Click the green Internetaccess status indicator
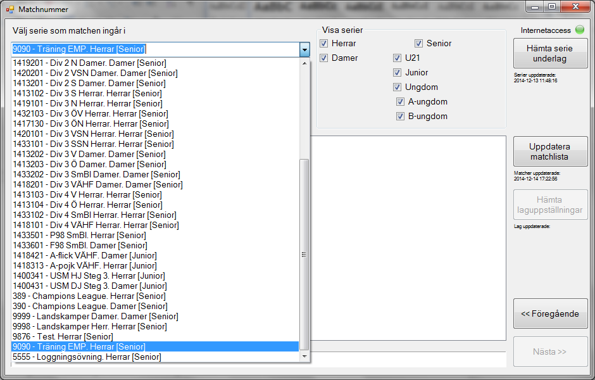Screen dimensions: 595x380 click(579, 30)
